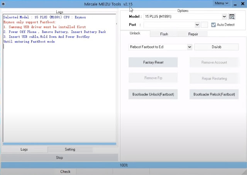Click the model search icon beside Model dropdown
Viewport: 247px width, 175px height.
pyautogui.click(x=232, y=17)
